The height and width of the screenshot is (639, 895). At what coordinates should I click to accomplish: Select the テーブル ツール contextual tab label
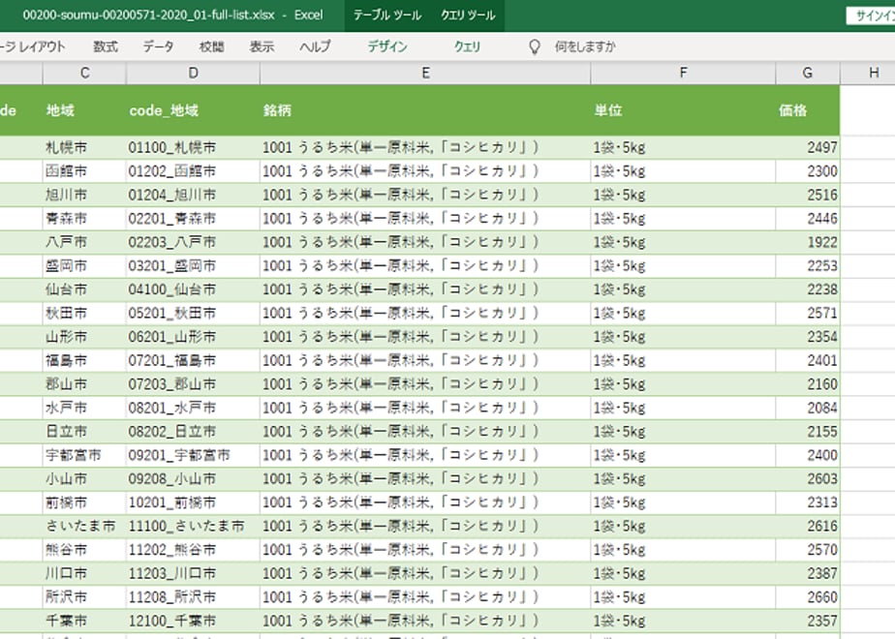[387, 15]
